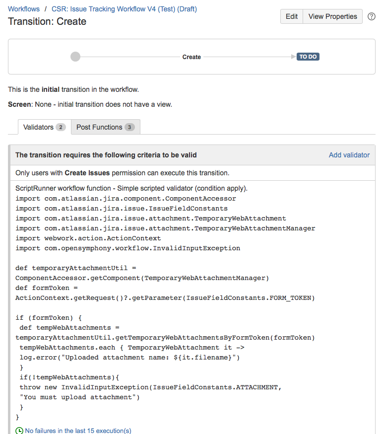Click the '"You must upload attachment")' code line

coord(80,397)
